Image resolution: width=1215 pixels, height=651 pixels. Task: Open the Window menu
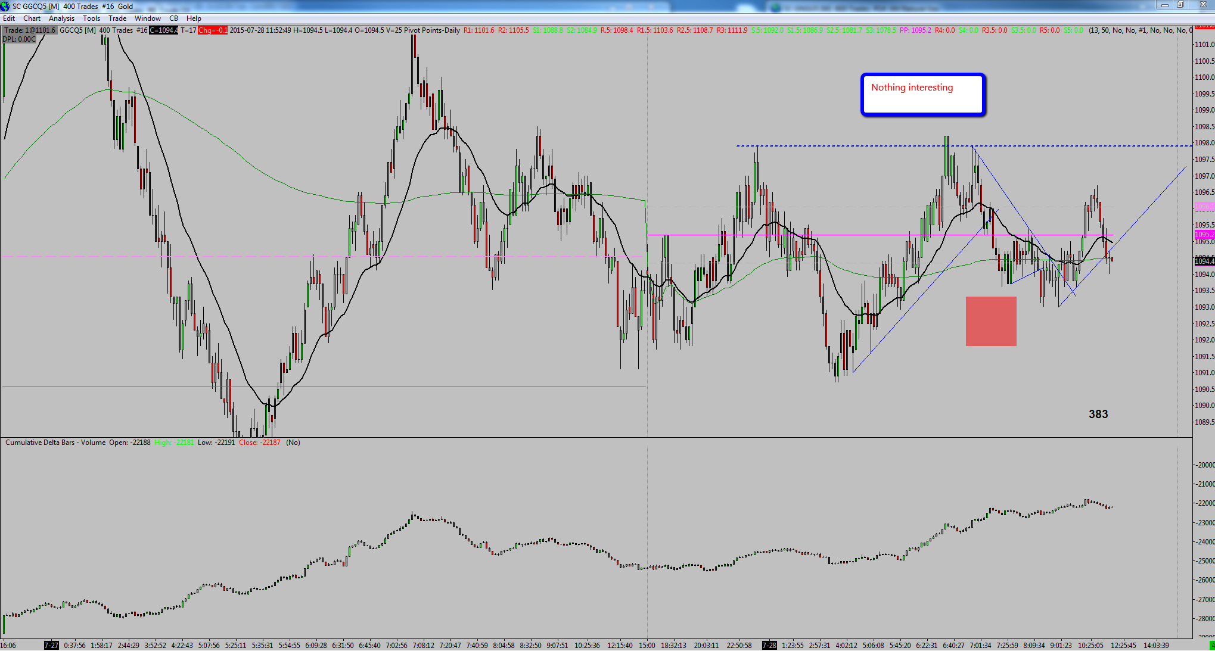[148, 18]
